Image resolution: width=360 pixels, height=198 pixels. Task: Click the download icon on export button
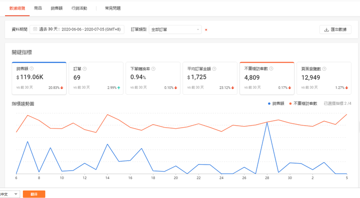pos(326,30)
